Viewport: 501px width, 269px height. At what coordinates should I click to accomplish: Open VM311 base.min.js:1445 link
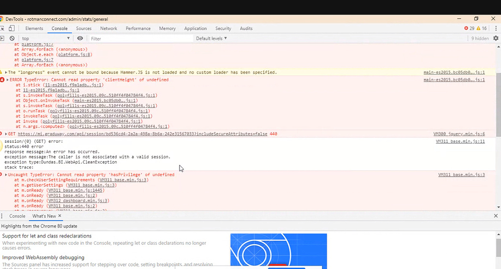point(76,191)
